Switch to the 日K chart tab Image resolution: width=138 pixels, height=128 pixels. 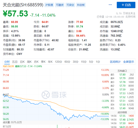pos(22,62)
